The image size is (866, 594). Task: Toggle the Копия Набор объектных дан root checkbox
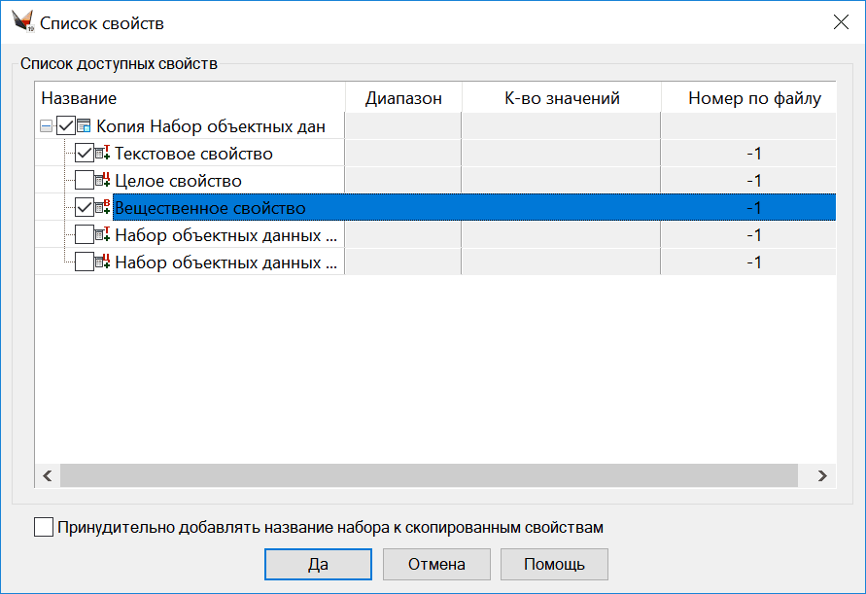(x=65, y=126)
